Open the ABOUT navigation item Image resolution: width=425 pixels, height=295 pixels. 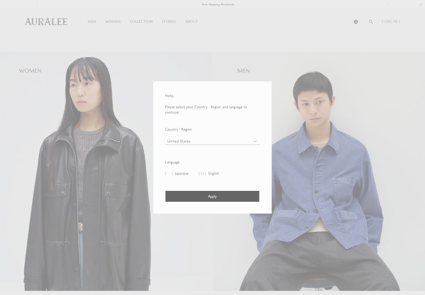[x=191, y=22]
